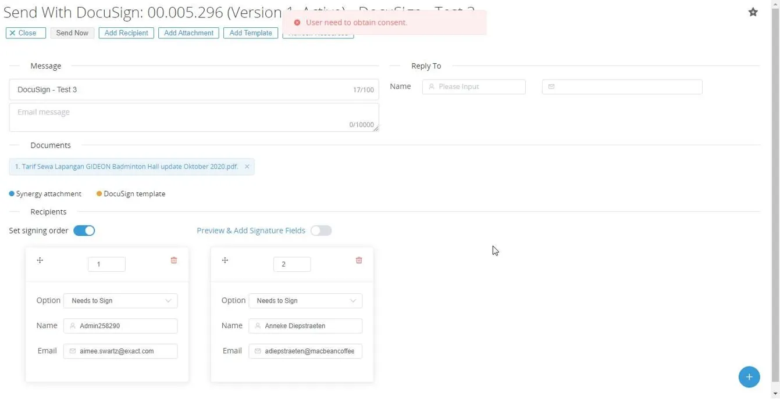Click the move handle on recipient 2 card

(x=225, y=260)
